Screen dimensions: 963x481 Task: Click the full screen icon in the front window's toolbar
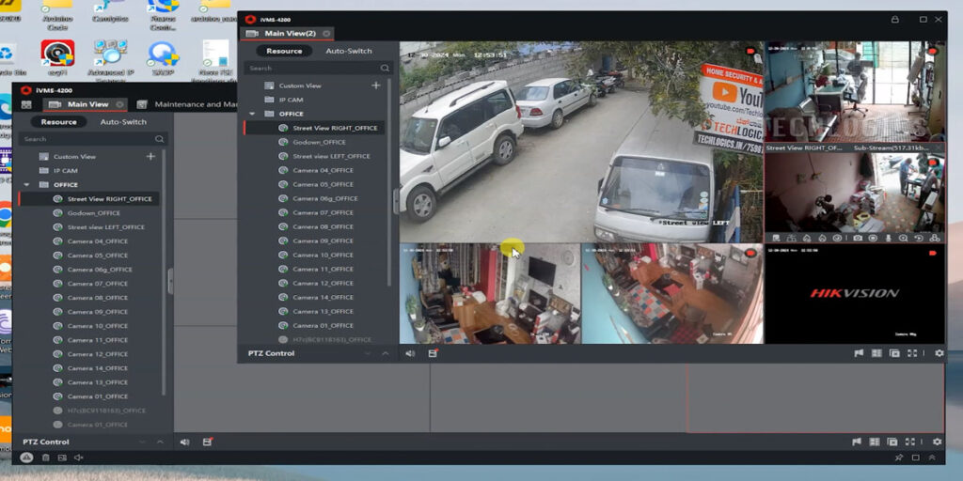pyautogui.click(x=911, y=353)
